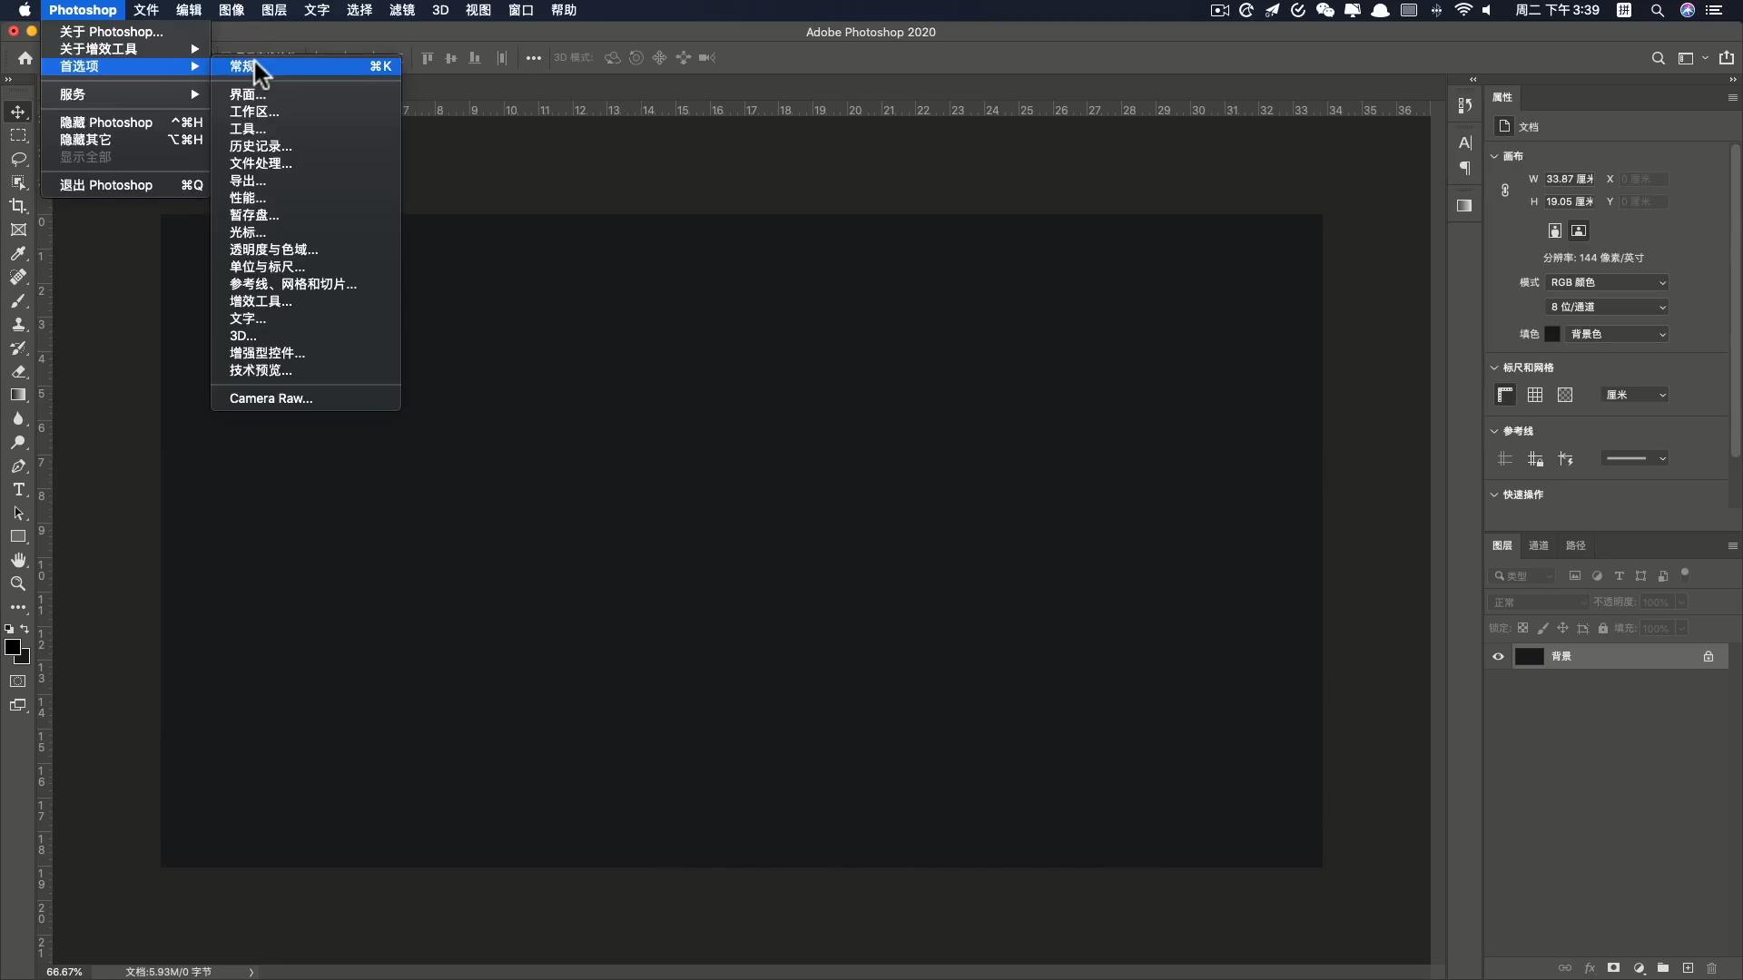Viewport: 1743px width, 980px height.
Task: Click the foreground color swatch
Action: 12,647
